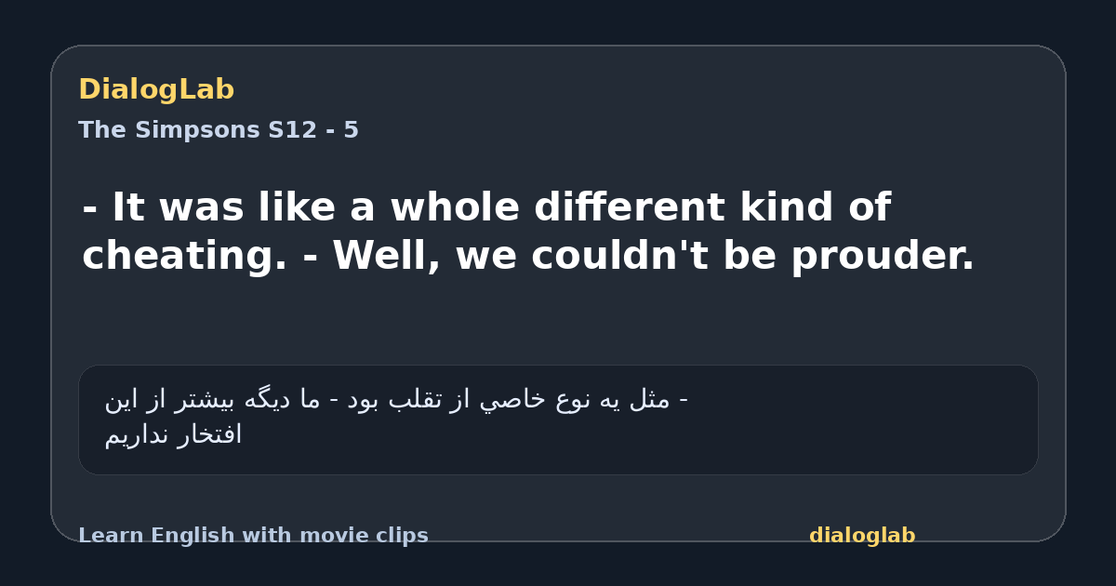The height and width of the screenshot is (586, 1116).
Task: Click the DialogLab brand title
Action: pyautogui.click(x=156, y=90)
